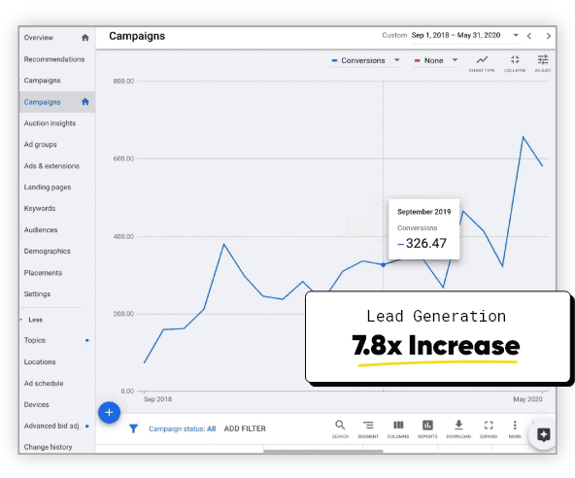Open Ads & extensions page
575x478 pixels.
click(51, 166)
